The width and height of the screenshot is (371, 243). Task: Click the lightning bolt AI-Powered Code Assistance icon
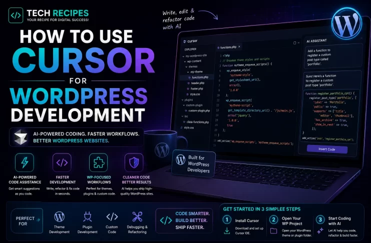[25, 162]
